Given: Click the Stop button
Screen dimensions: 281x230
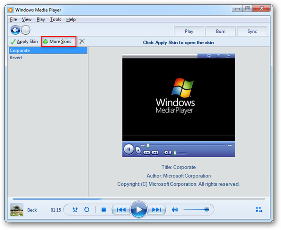Looking at the screenshot, I should click(104, 209).
